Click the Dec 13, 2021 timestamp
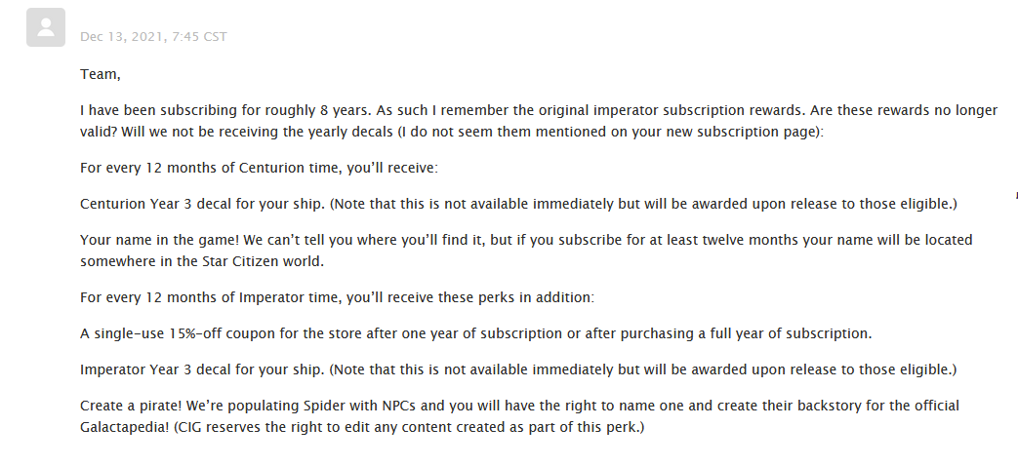 pos(153,37)
